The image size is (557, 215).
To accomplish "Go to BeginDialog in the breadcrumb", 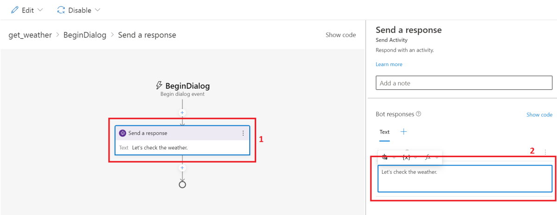I will [x=85, y=35].
